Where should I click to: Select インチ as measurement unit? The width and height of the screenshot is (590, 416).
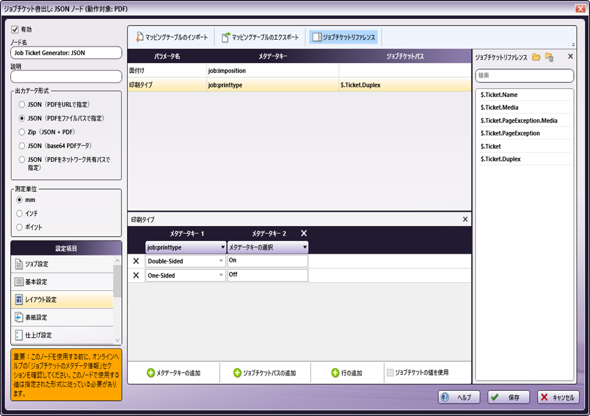[x=20, y=213]
